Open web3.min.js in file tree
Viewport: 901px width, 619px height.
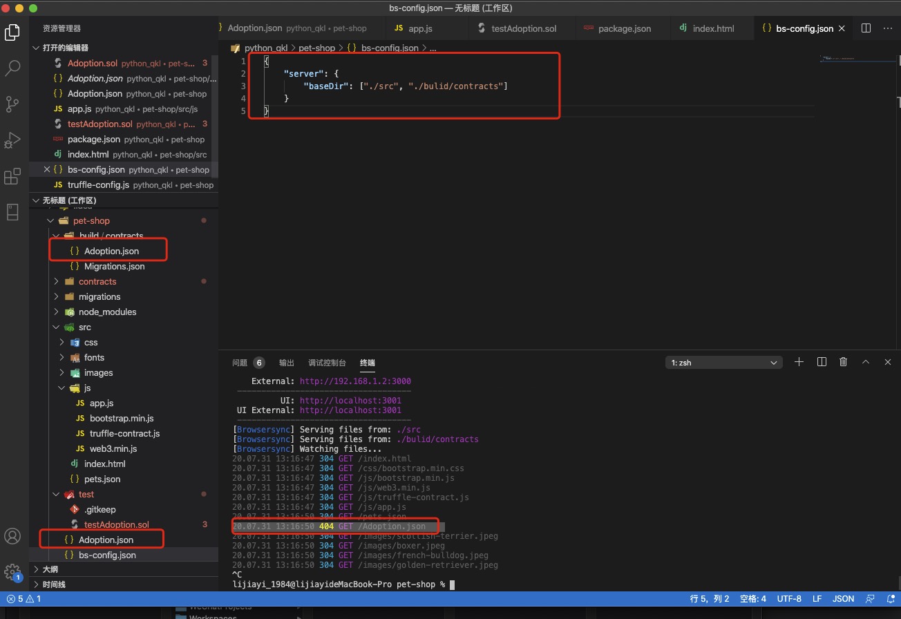(113, 448)
